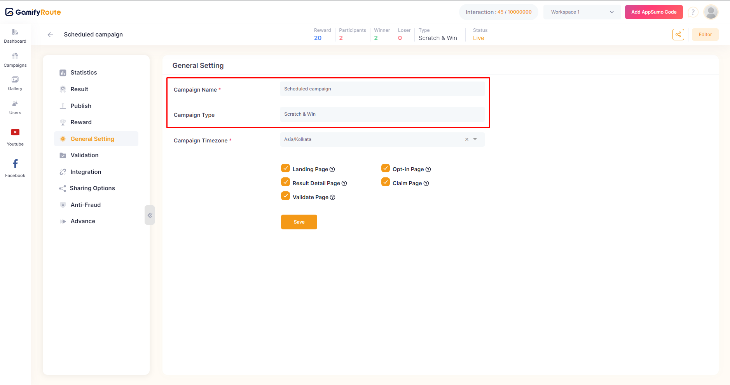Open the Dashboard icon in sidebar
The width and height of the screenshot is (730, 385).
click(x=15, y=32)
